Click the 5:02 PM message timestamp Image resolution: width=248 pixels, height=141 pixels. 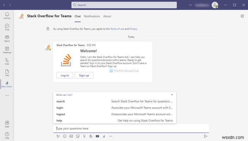pos(91,45)
